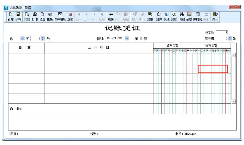Open the 附件 attachments icon
This screenshot has height=145, width=244.
pos(159,17)
